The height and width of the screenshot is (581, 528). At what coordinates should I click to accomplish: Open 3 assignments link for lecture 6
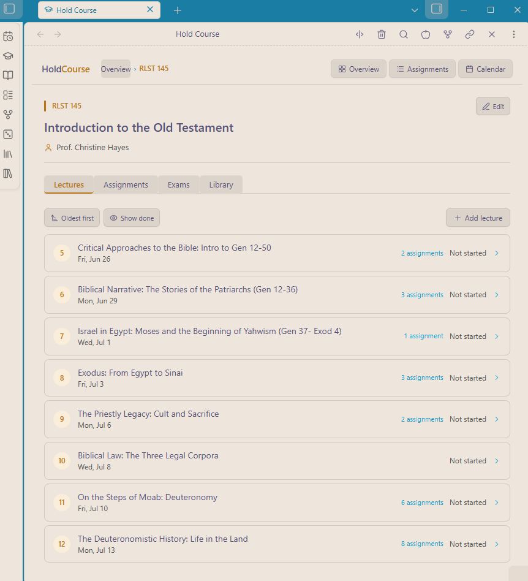[x=422, y=295]
